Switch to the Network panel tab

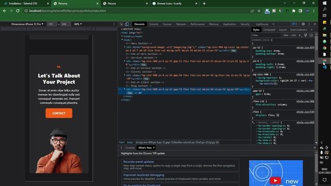181,24
